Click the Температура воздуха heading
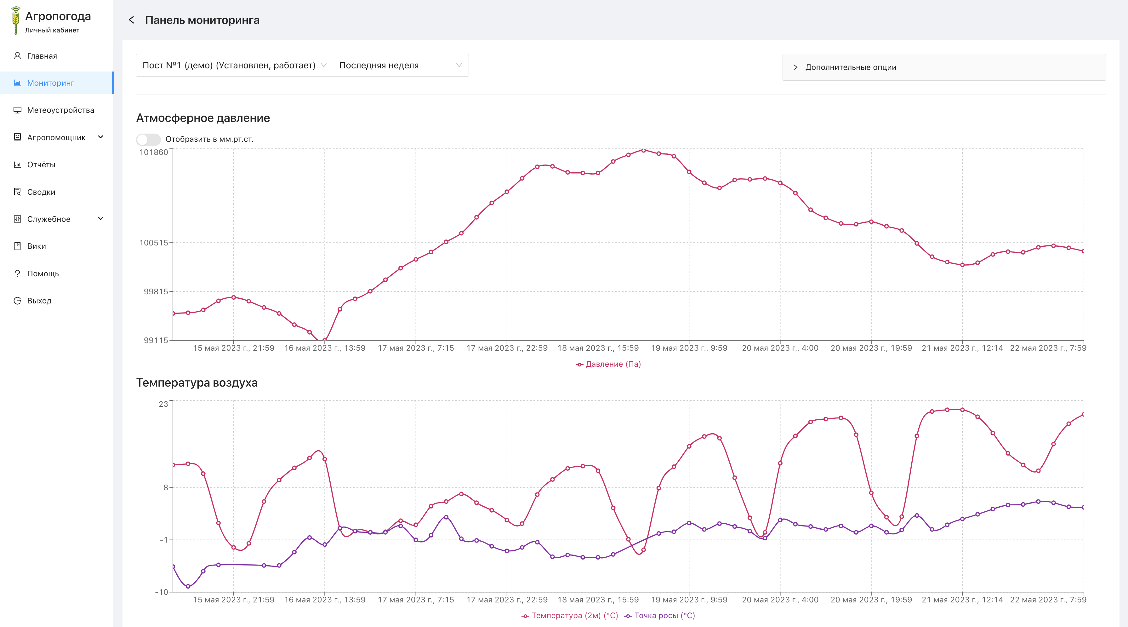 click(197, 383)
